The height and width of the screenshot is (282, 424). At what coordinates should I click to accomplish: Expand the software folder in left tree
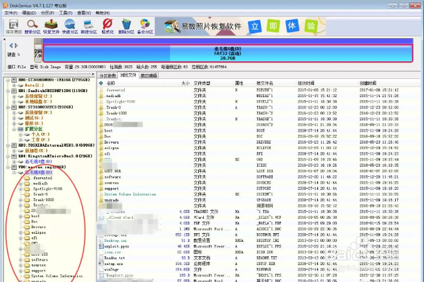point(21,260)
